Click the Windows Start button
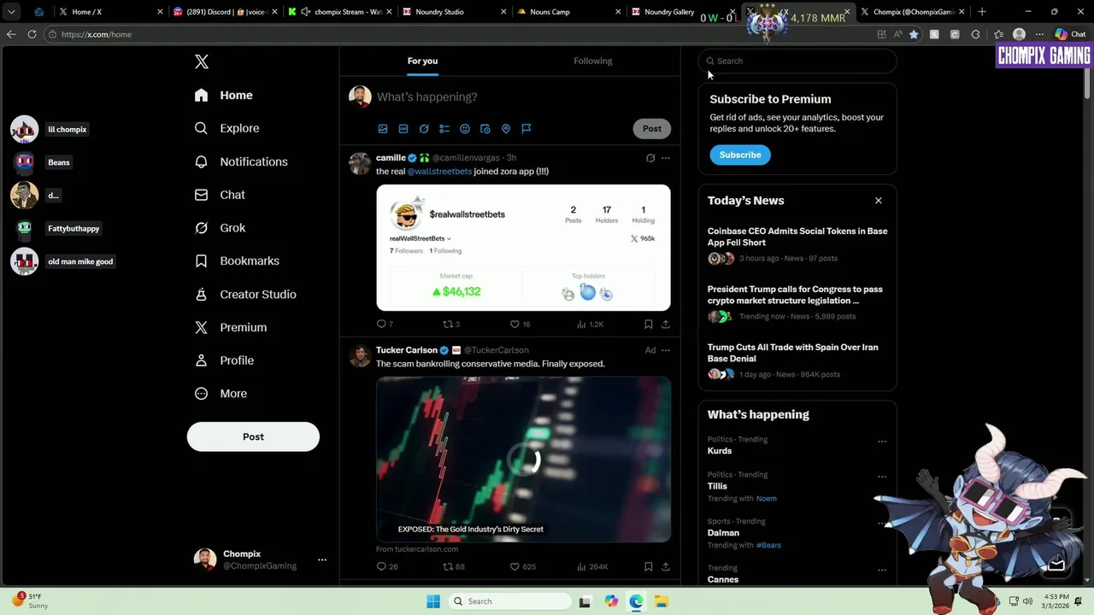The height and width of the screenshot is (615, 1094). [433, 601]
